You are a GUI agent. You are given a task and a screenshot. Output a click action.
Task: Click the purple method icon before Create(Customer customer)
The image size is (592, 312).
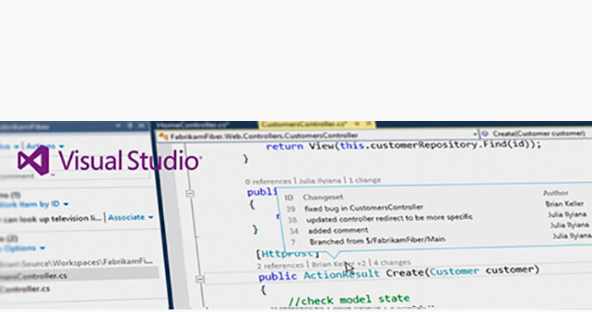[485, 134]
